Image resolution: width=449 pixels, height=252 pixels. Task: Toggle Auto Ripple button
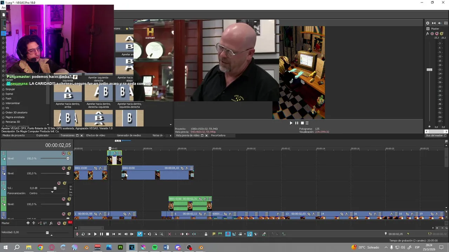point(240,234)
